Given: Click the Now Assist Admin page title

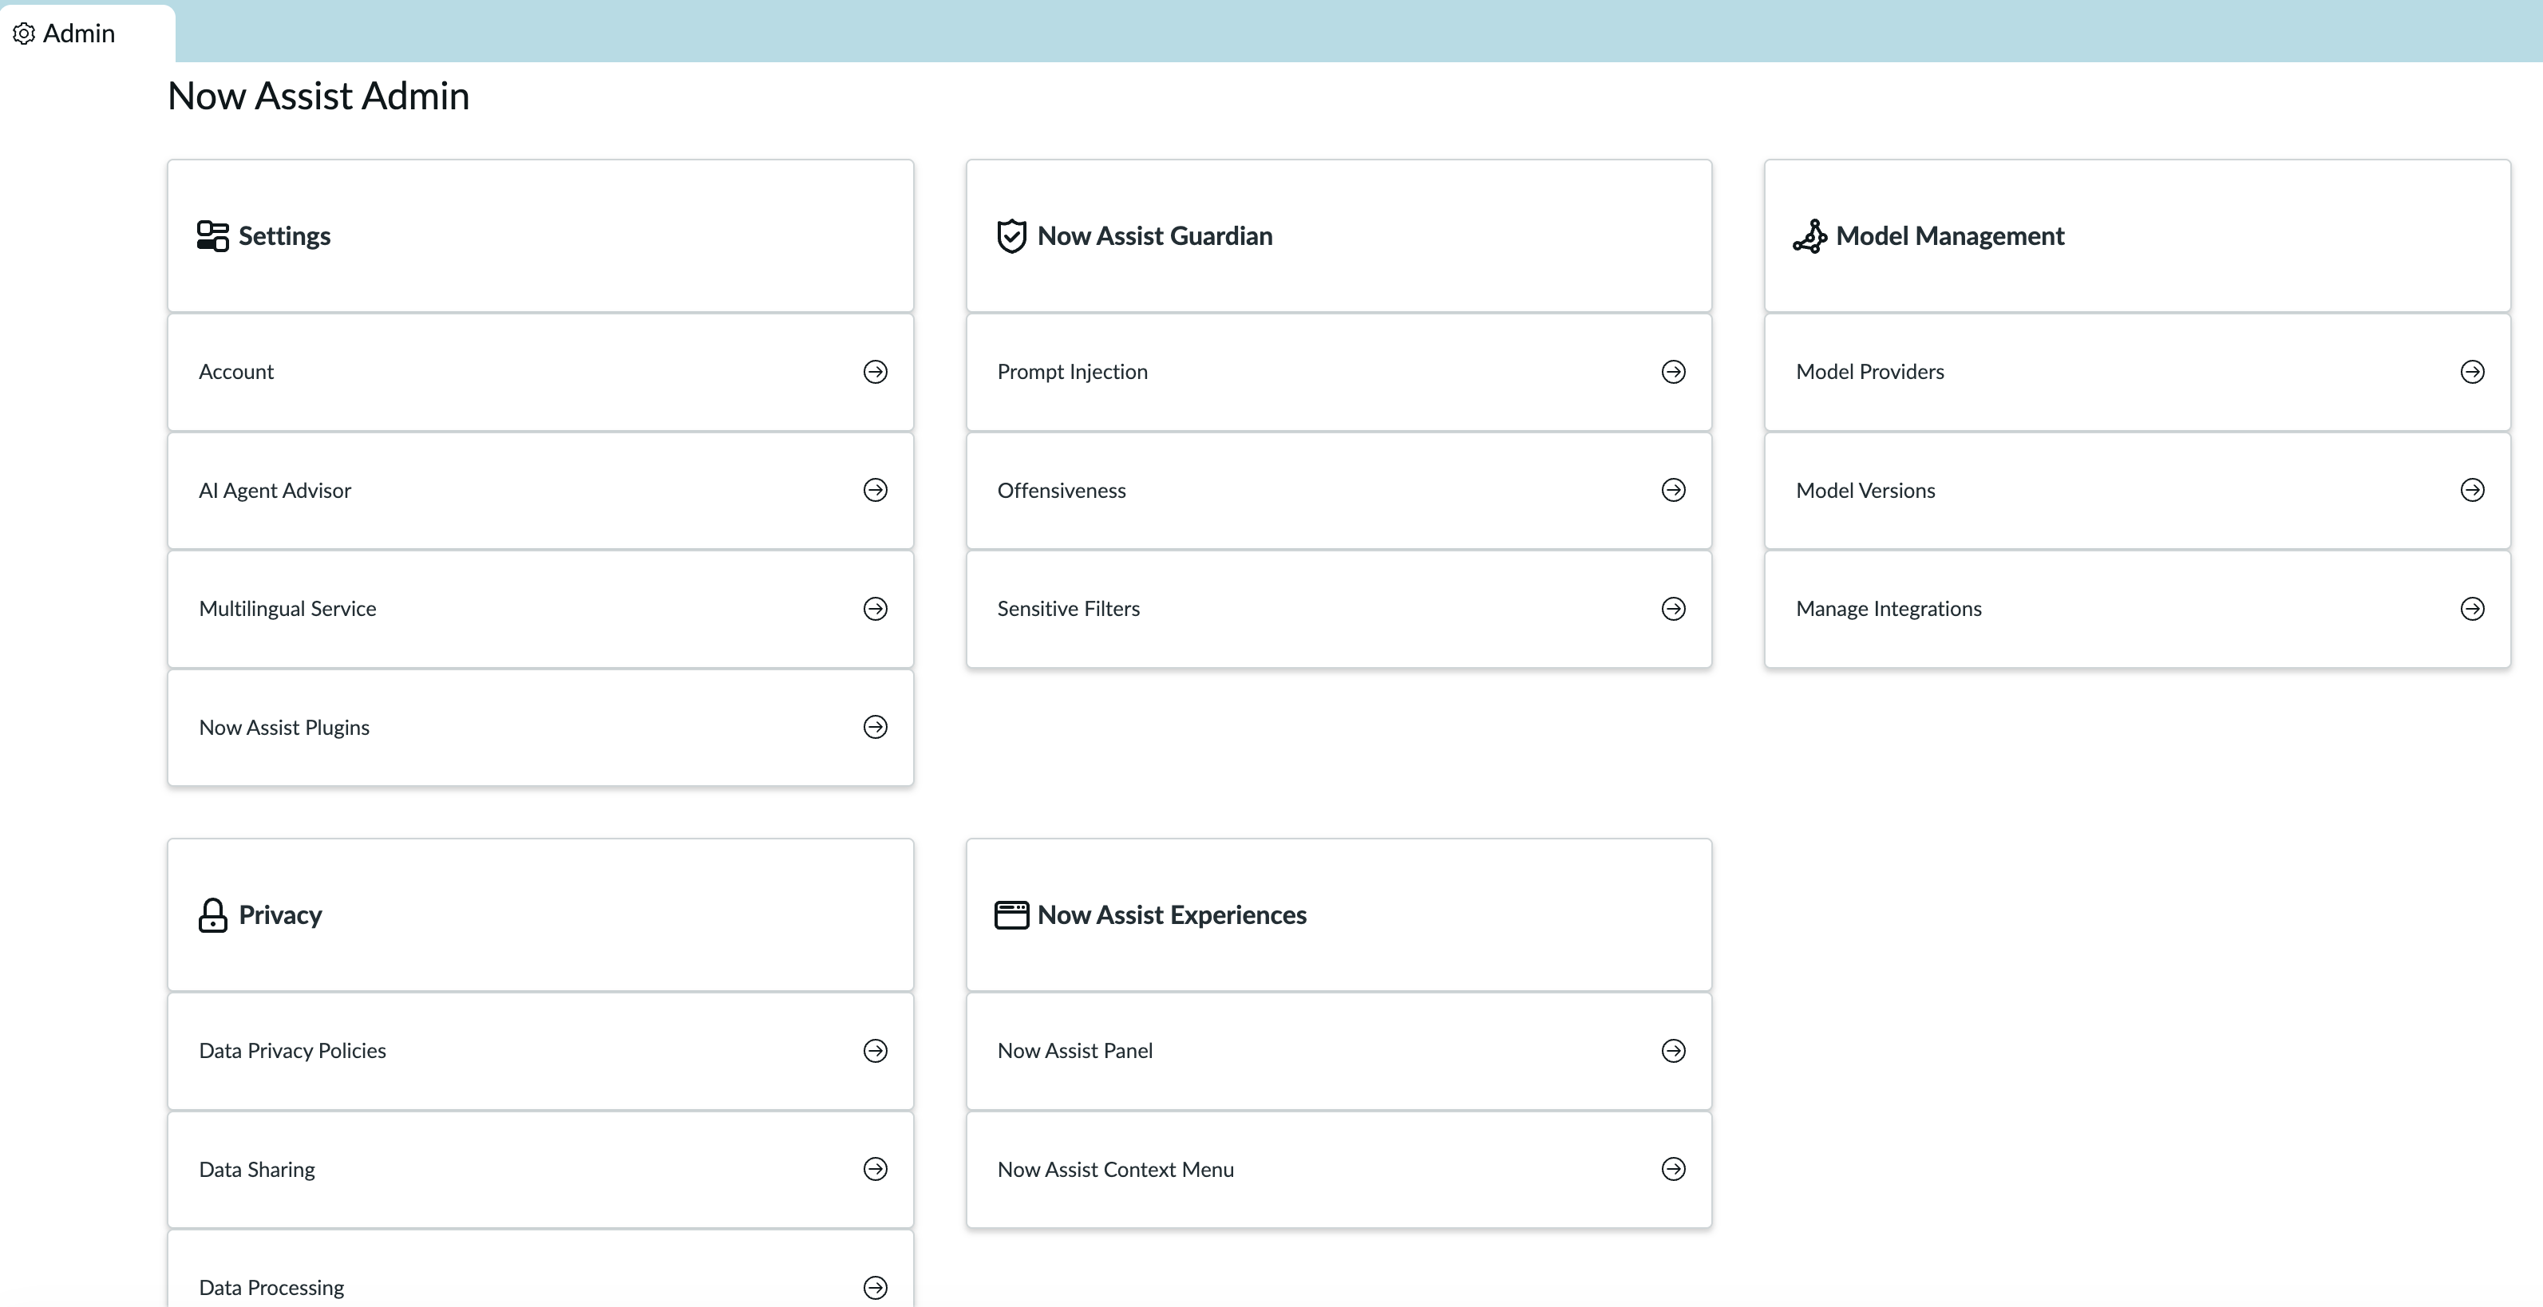Looking at the screenshot, I should pos(318,96).
